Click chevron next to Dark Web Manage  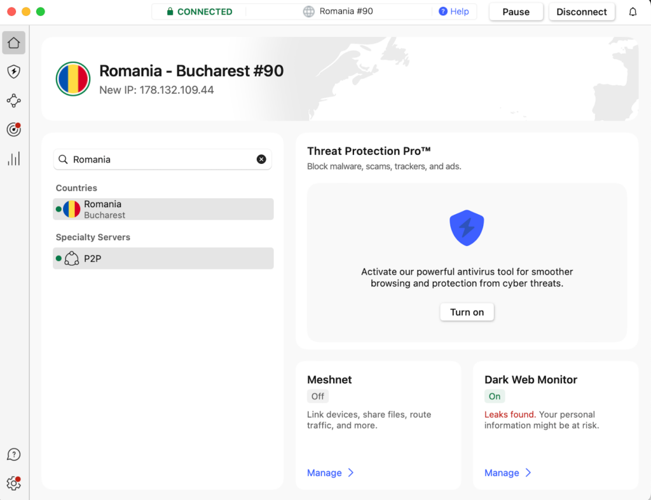coord(528,473)
